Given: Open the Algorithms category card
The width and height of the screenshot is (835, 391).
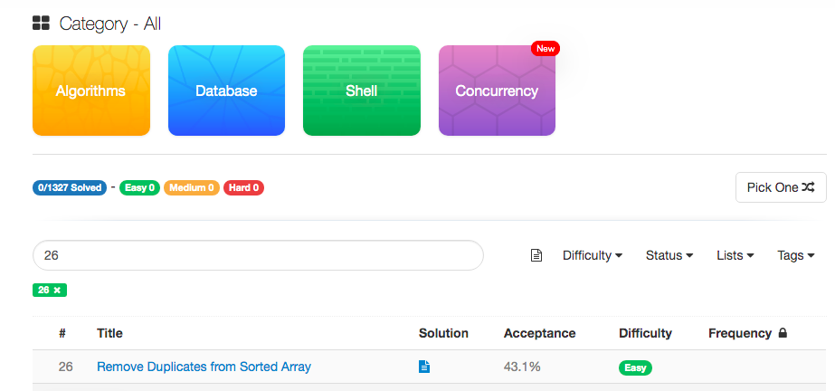Looking at the screenshot, I should click(x=91, y=91).
